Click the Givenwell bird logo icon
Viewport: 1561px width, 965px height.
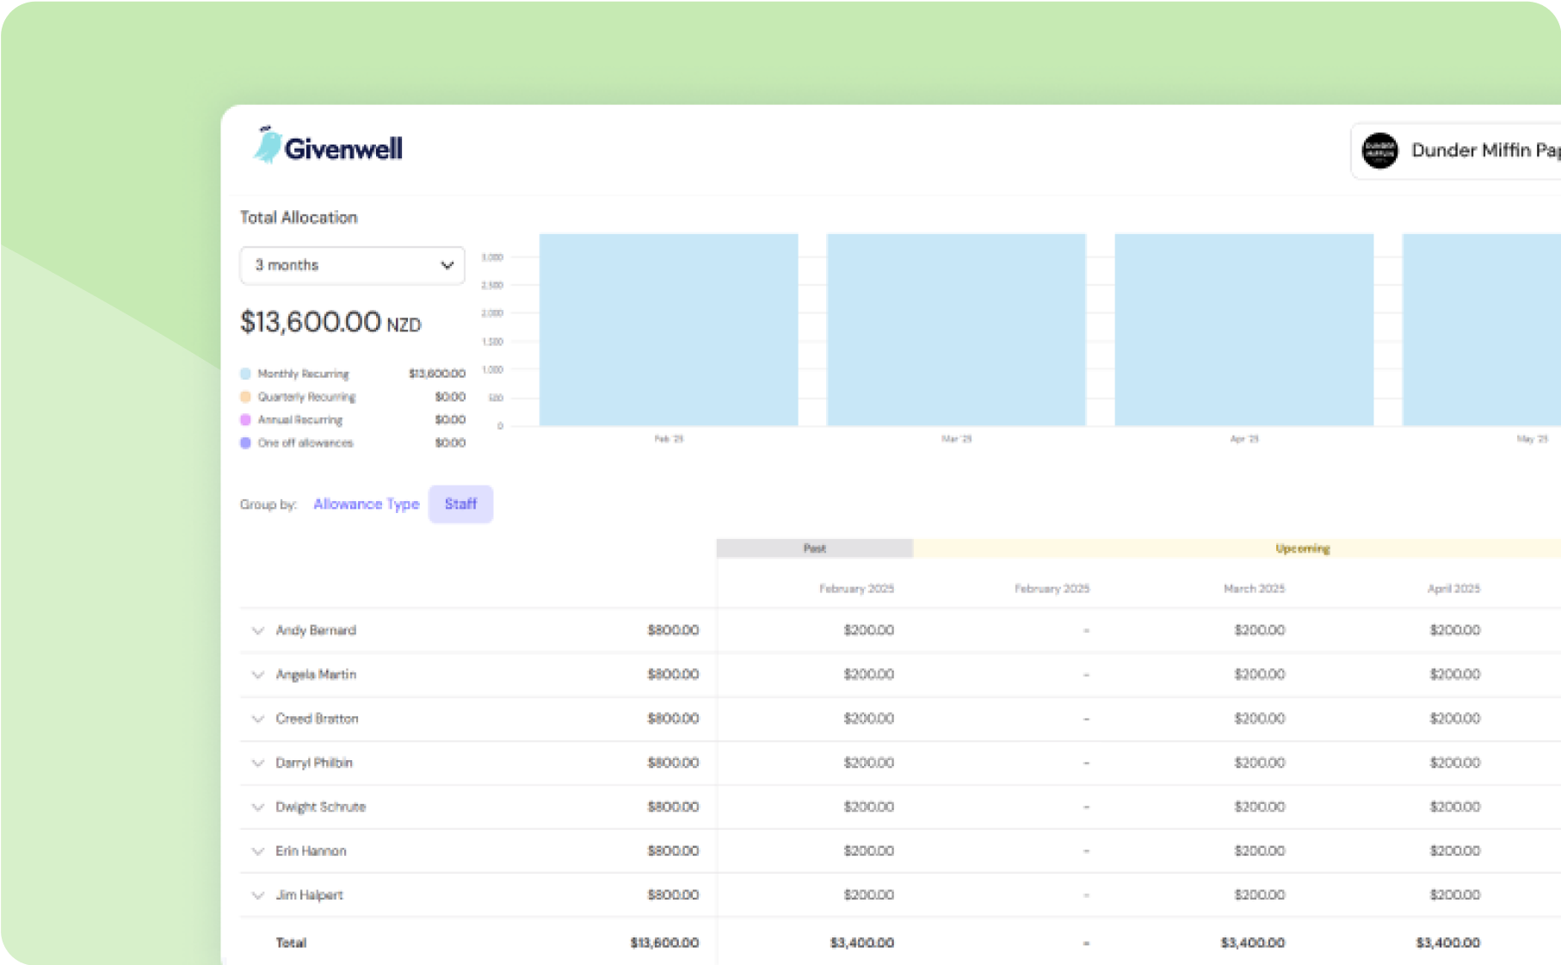(x=268, y=145)
